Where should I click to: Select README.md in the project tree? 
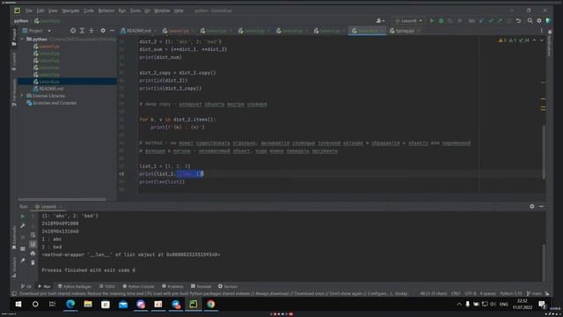click(x=51, y=89)
